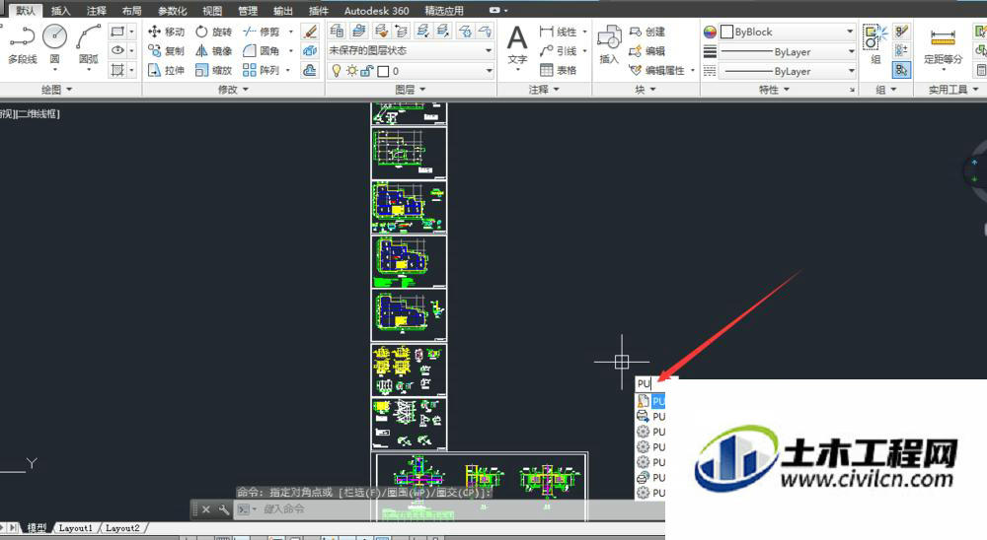Expand the Properties (特性) panel
Image resolution: width=987 pixels, height=540 pixels.
pos(774,90)
